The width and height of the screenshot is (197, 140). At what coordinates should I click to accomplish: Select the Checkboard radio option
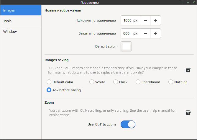point(148,82)
